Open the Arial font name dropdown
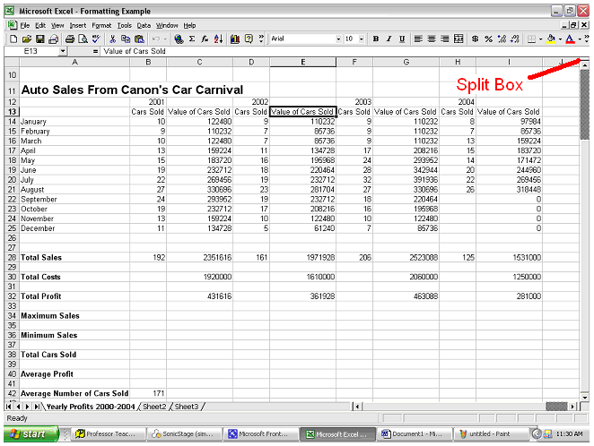This screenshot has height=446, width=594. point(338,39)
